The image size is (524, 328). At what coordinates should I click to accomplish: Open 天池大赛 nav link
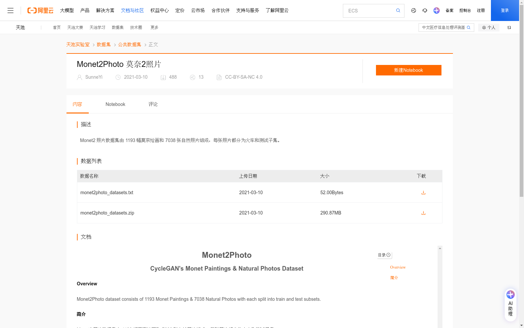click(75, 28)
